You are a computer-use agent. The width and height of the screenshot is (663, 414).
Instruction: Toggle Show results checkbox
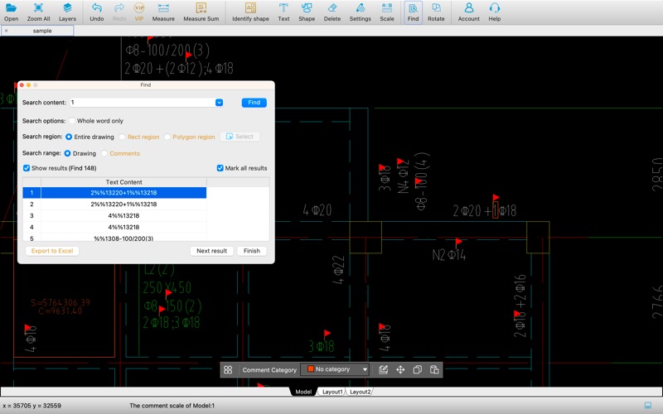point(27,168)
